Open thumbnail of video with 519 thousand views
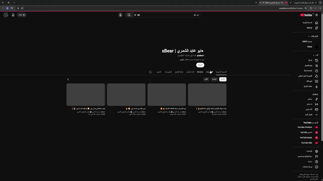Viewport: 323px width, 181px height. point(207,95)
